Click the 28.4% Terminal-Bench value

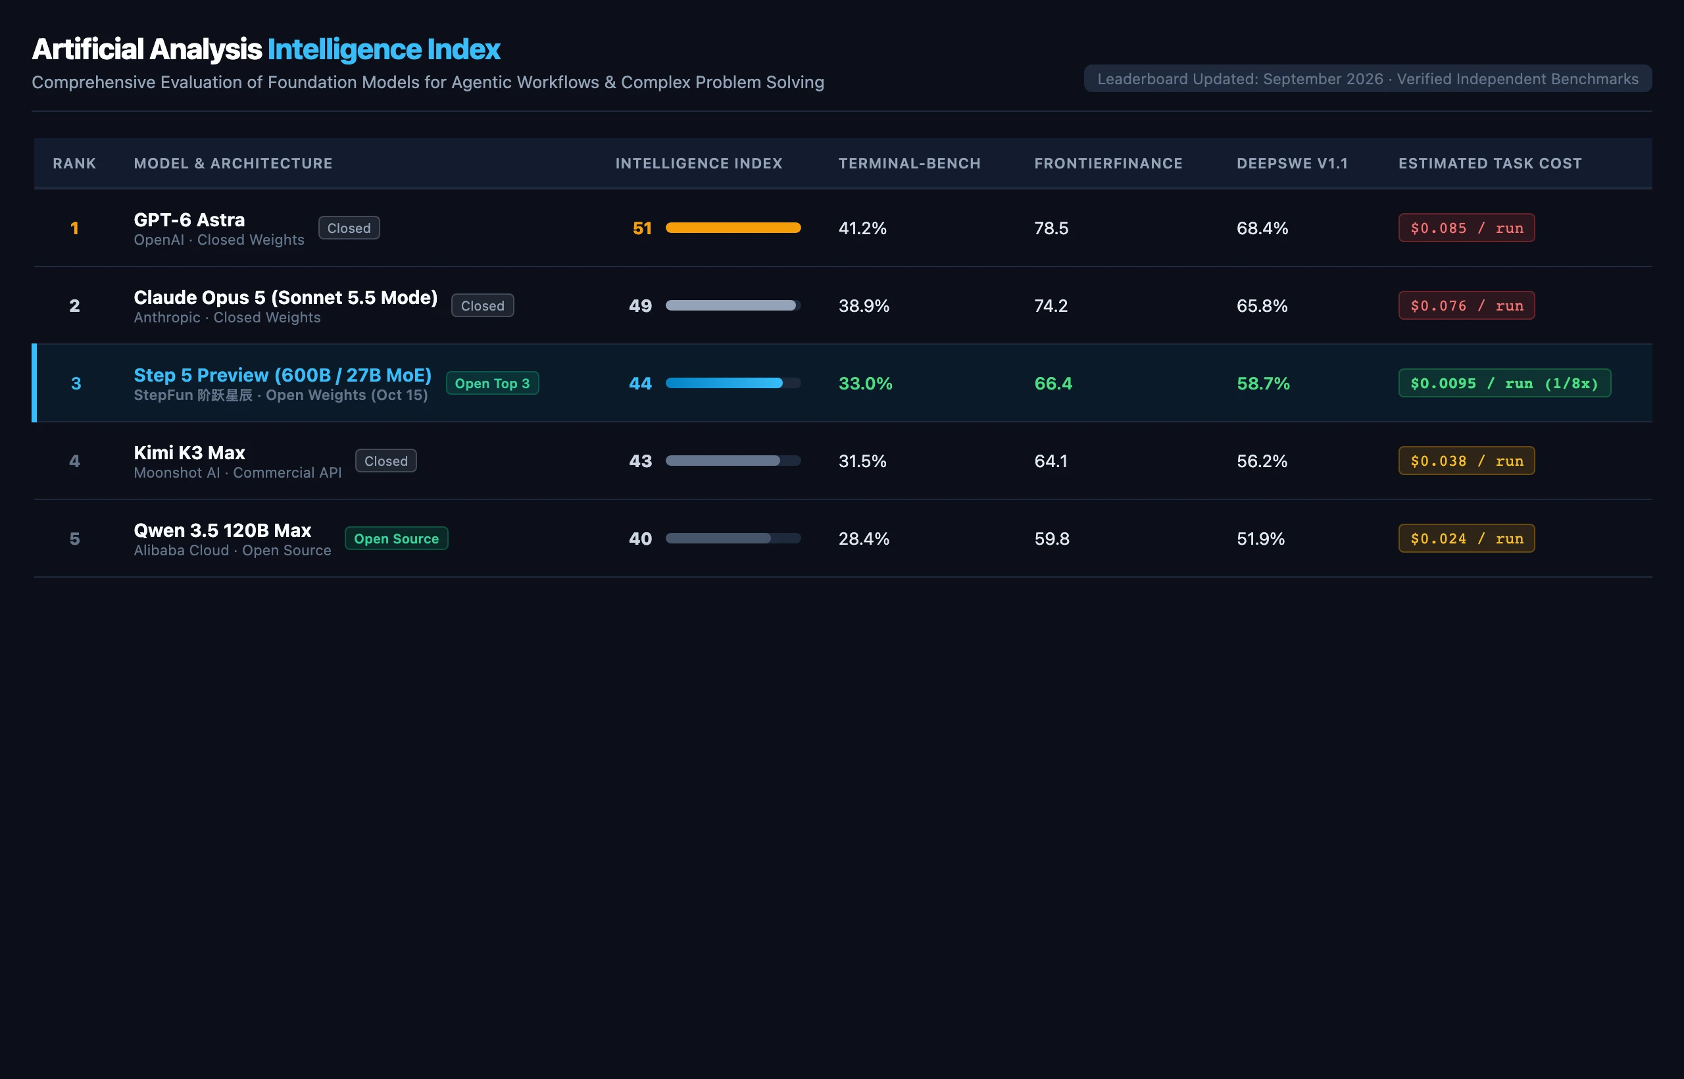[x=864, y=539]
